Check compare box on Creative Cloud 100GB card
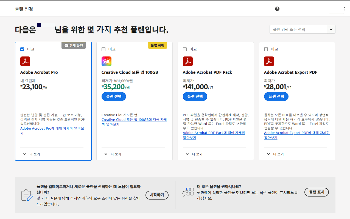 click(103, 49)
